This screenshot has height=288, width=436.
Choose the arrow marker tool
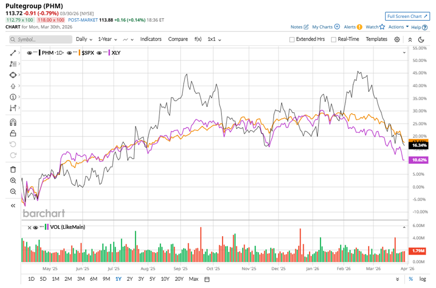pos(13,86)
